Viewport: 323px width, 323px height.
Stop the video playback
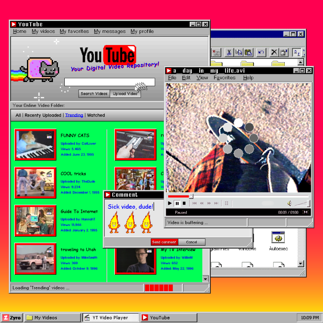point(184,203)
